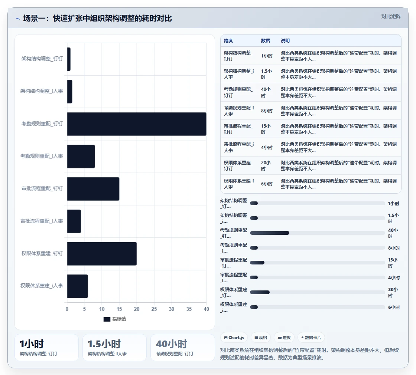Click y-axis label 审批流程重配_钉钉

(x=42, y=188)
